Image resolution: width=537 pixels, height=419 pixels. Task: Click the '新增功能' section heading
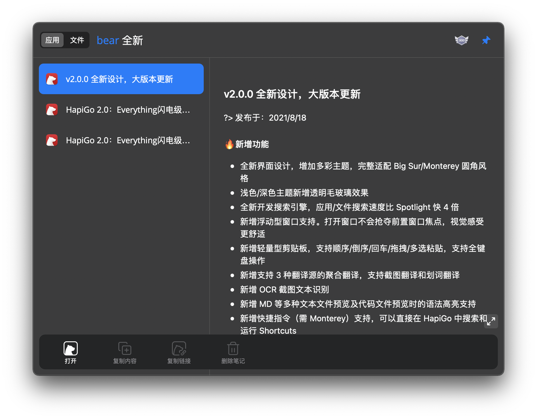(x=252, y=144)
